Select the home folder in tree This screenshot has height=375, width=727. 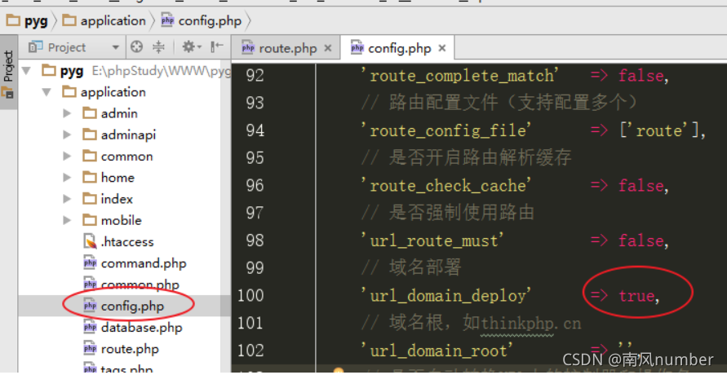[x=117, y=178]
